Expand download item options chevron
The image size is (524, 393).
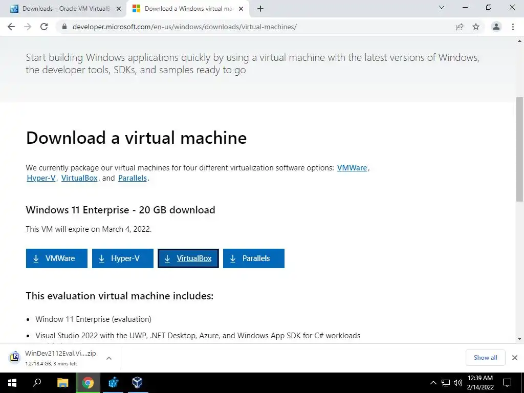click(x=109, y=358)
